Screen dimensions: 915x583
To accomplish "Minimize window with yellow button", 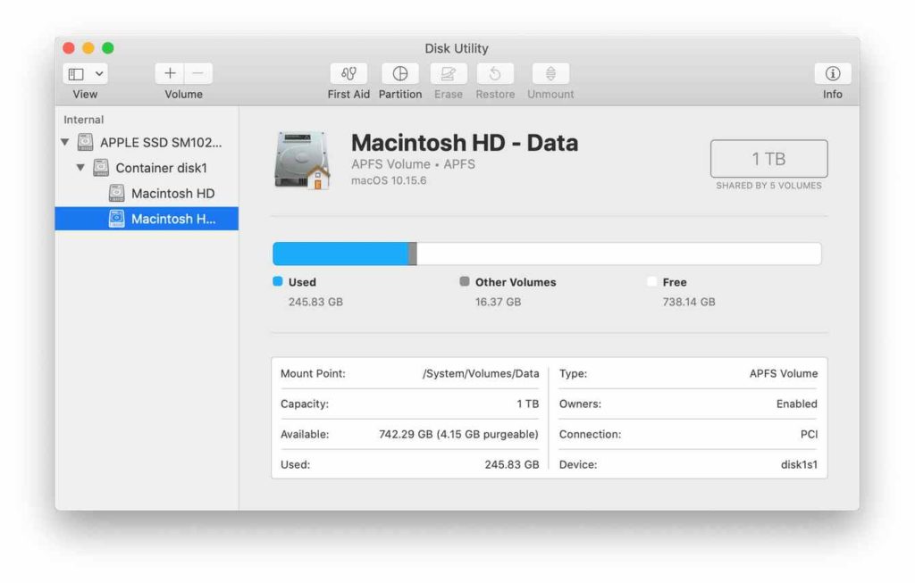I will tap(88, 48).
